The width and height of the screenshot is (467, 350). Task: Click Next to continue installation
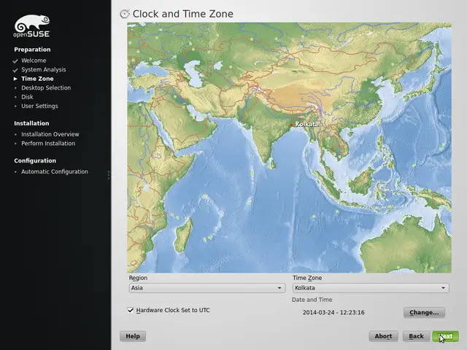[446, 336]
